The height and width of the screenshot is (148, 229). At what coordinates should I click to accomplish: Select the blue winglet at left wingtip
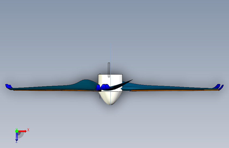8,86
